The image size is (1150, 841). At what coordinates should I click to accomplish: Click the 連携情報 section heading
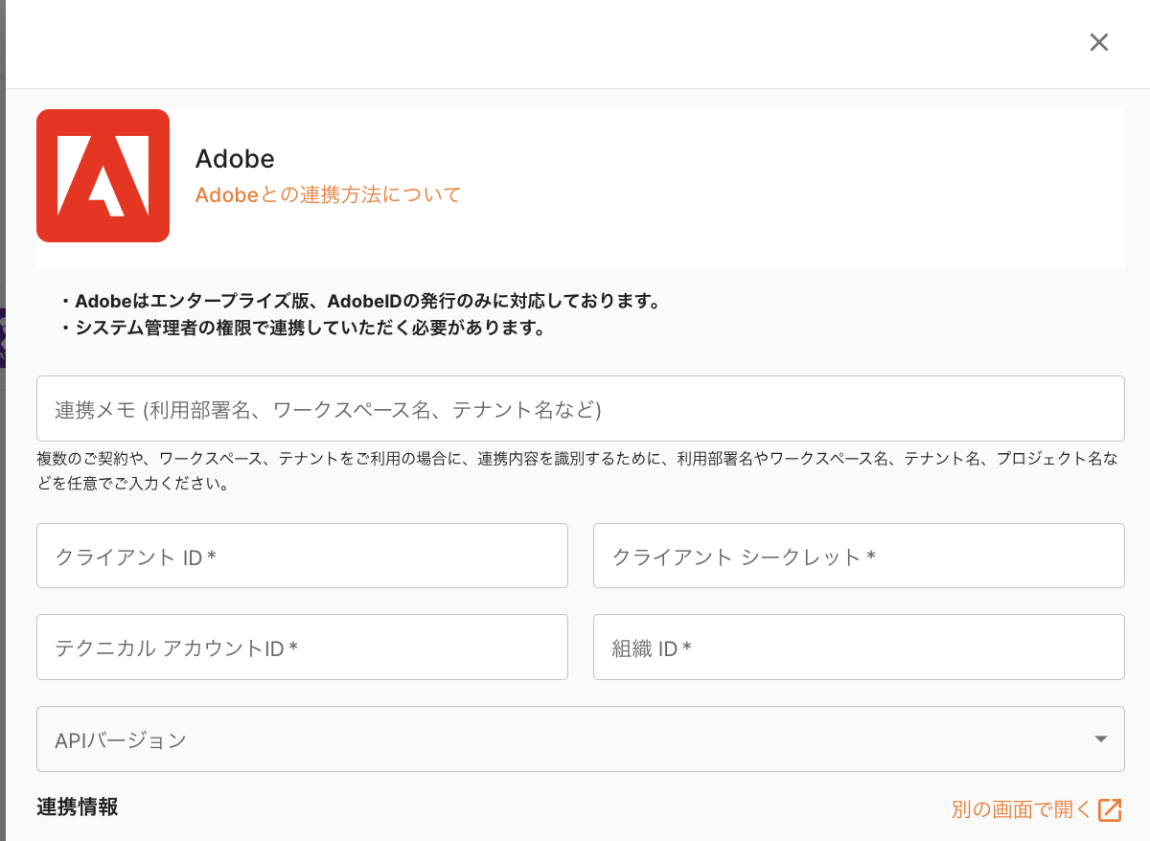click(x=78, y=807)
